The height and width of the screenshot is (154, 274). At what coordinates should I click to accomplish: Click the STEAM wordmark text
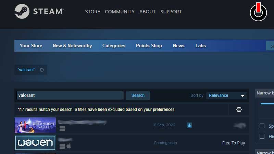click(48, 12)
